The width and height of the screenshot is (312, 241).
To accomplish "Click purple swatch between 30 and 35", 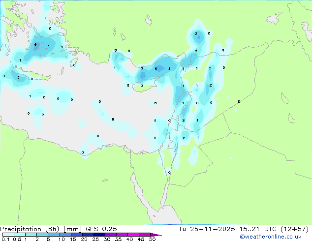I will point(111,235).
